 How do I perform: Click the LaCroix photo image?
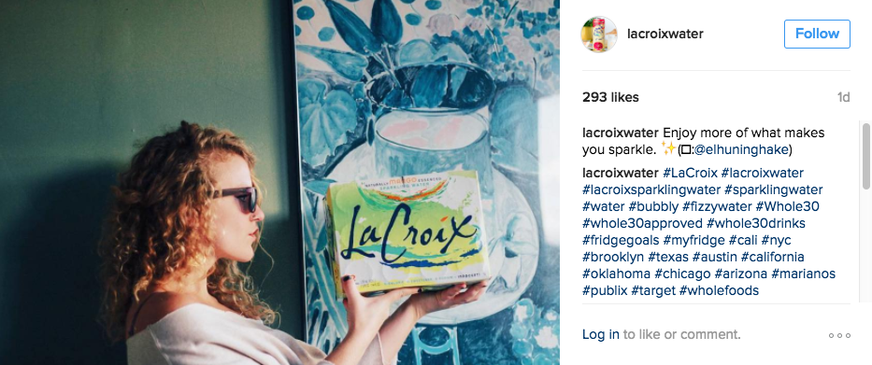279,182
